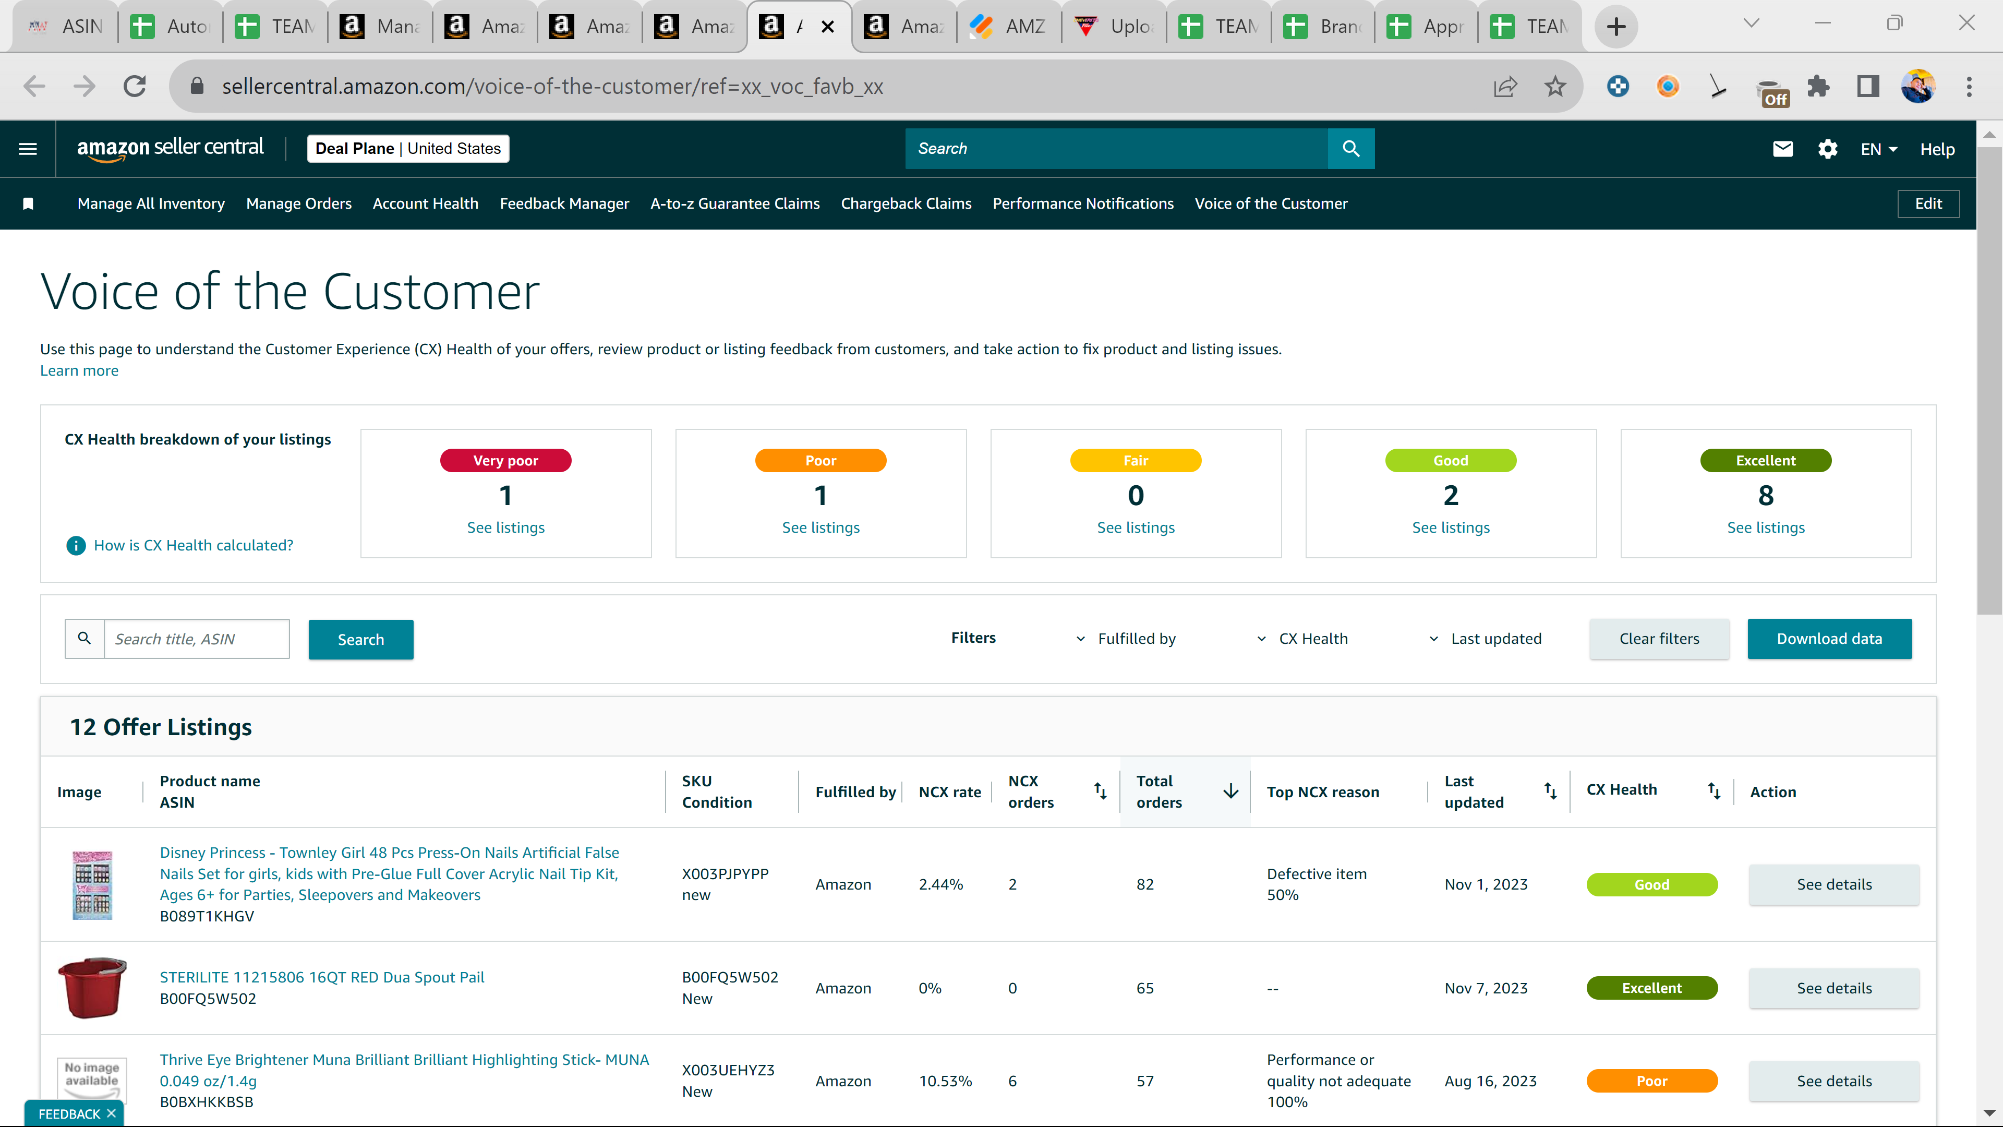2003x1127 pixels.
Task: Click the orange circle extension icon
Action: click(x=1668, y=86)
